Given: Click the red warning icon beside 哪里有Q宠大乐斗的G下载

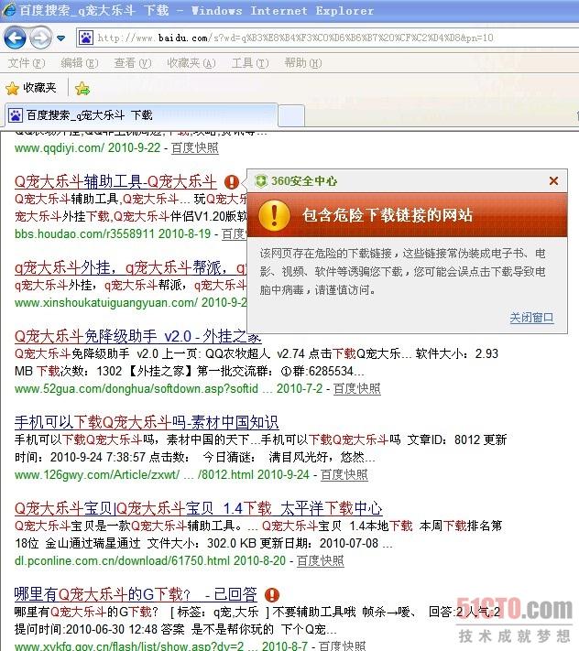Looking at the screenshot, I should pyautogui.click(x=272, y=594).
